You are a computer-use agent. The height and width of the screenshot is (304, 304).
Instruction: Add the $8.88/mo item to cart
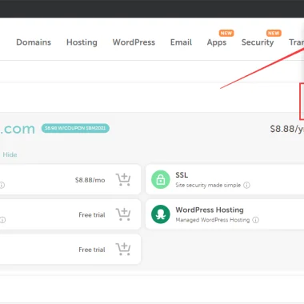(123, 179)
